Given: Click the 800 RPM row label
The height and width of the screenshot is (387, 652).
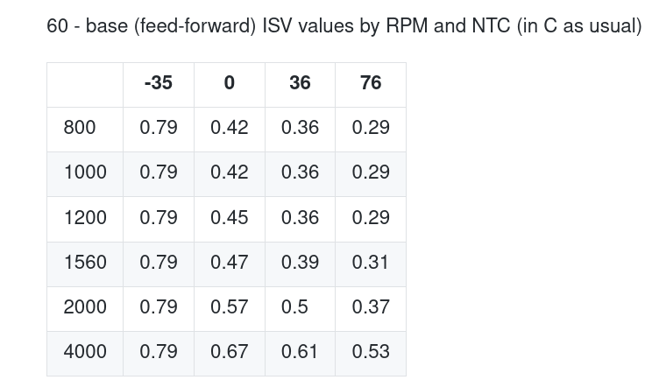Looking at the screenshot, I should pos(80,128).
